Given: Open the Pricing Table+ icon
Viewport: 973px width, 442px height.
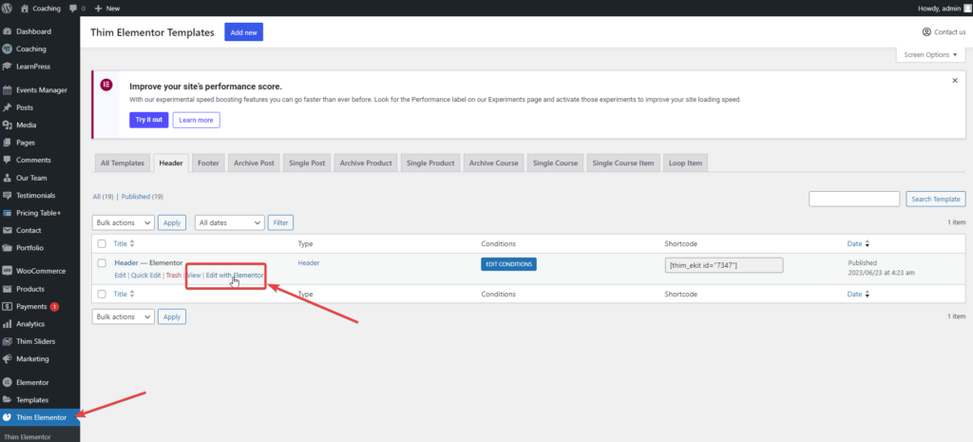Looking at the screenshot, I should [8, 212].
